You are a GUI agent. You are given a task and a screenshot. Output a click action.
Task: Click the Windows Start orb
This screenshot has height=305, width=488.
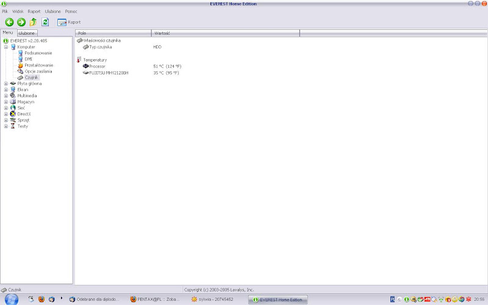pos(12,300)
